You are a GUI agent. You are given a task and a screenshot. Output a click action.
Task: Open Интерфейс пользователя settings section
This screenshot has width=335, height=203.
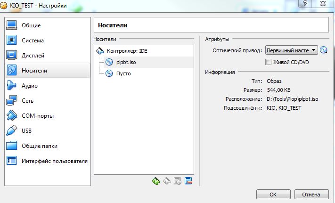pos(54,161)
